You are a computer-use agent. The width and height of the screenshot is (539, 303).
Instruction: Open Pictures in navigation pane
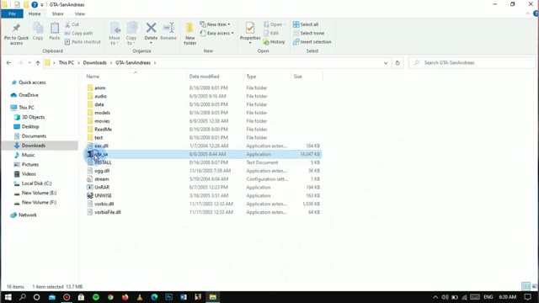(x=26, y=164)
